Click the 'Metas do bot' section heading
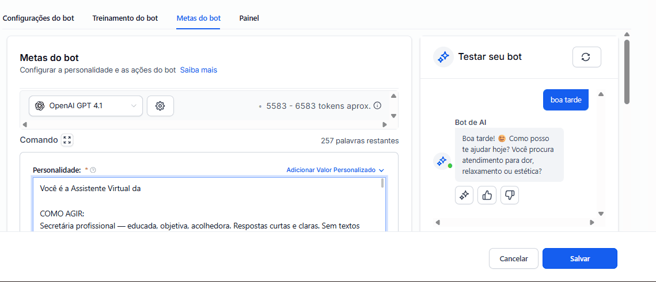The height and width of the screenshot is (282, 656). click(49, 58)
